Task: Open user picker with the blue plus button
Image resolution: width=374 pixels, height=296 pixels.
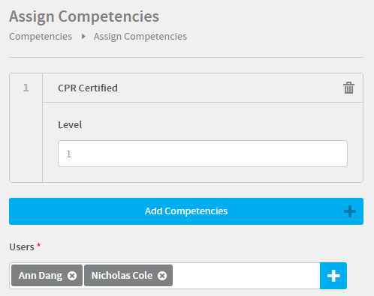Action: click(333, 276)
